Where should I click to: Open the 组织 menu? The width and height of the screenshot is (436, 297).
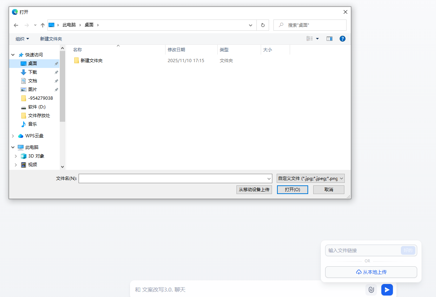pyautogui.click(x=22, y=39)
